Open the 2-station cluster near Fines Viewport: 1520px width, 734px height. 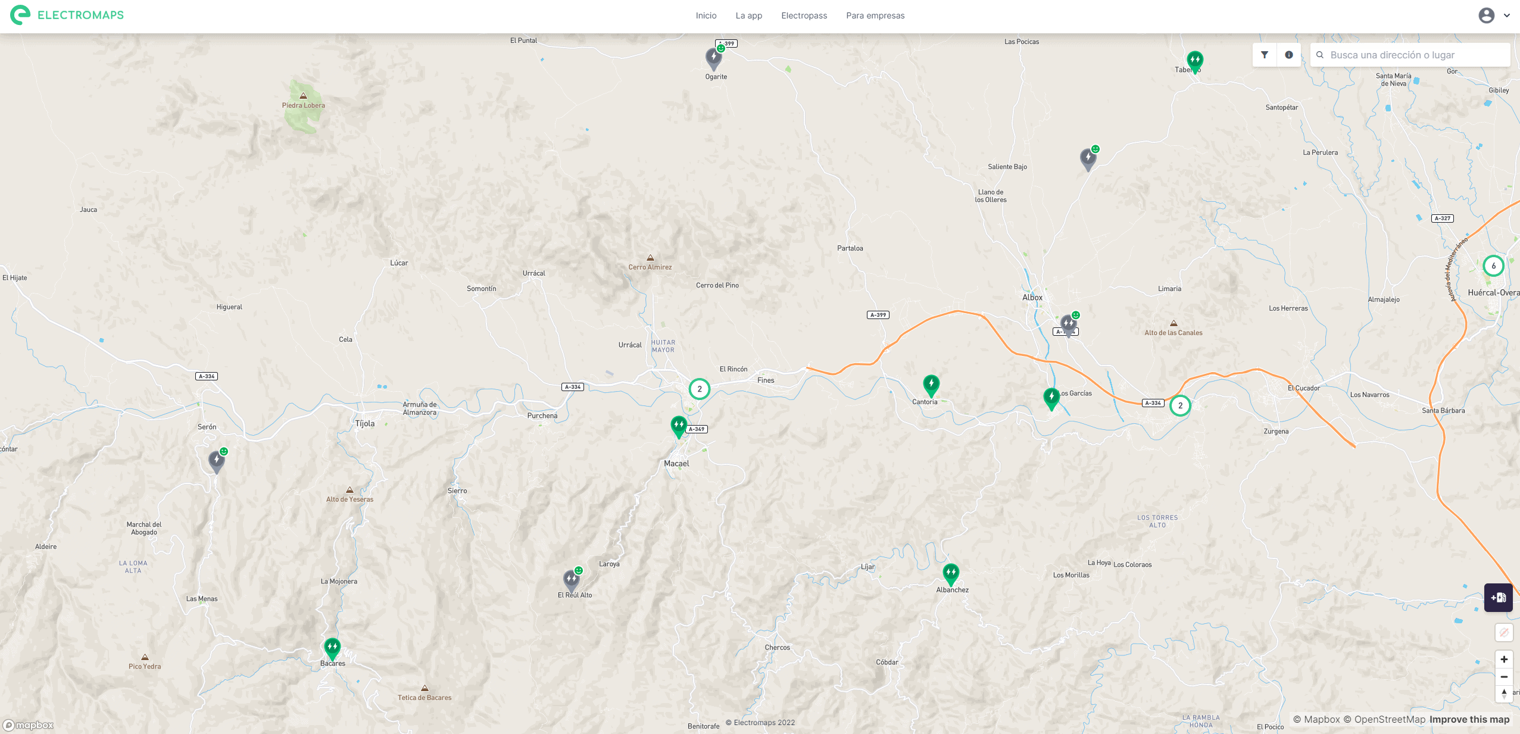[700, 389]
